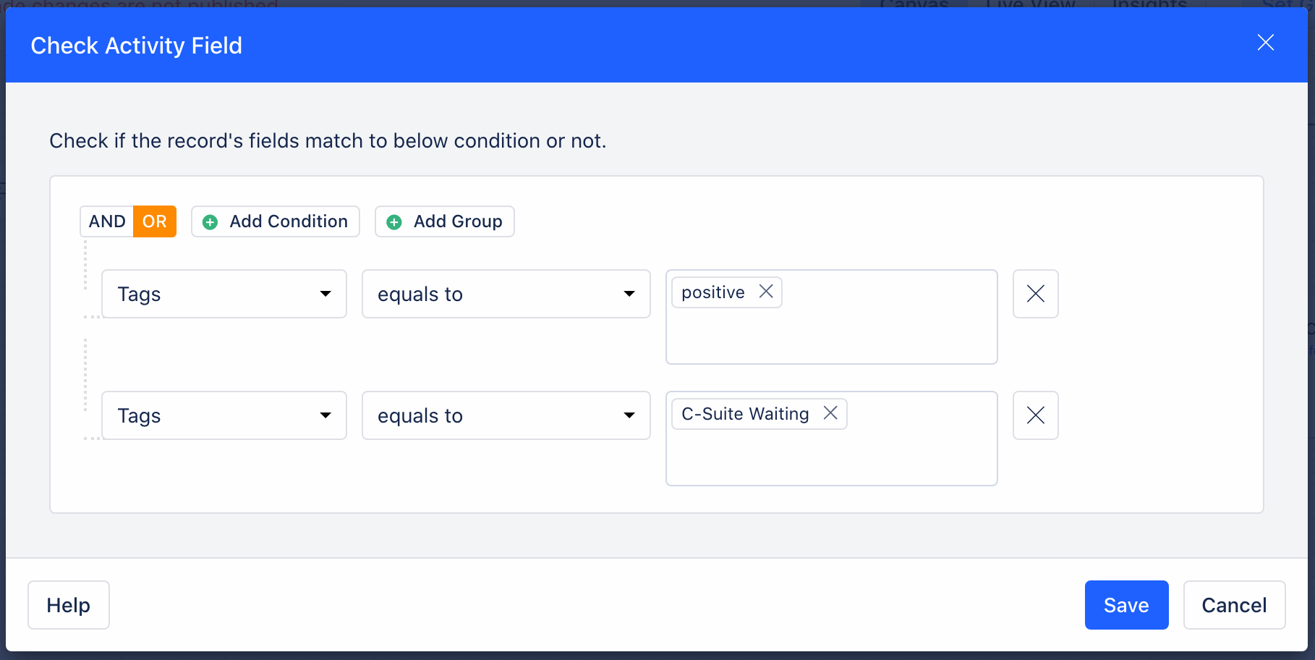Remove the 'C-Suite Waiting' tag chip
The height and width of the screenshot is (660, 1315).
[x=830, y=413]
